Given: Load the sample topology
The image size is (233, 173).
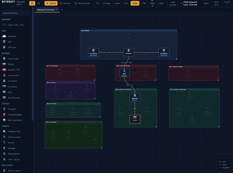Looking at the screenshot, I should coord(173,3).
